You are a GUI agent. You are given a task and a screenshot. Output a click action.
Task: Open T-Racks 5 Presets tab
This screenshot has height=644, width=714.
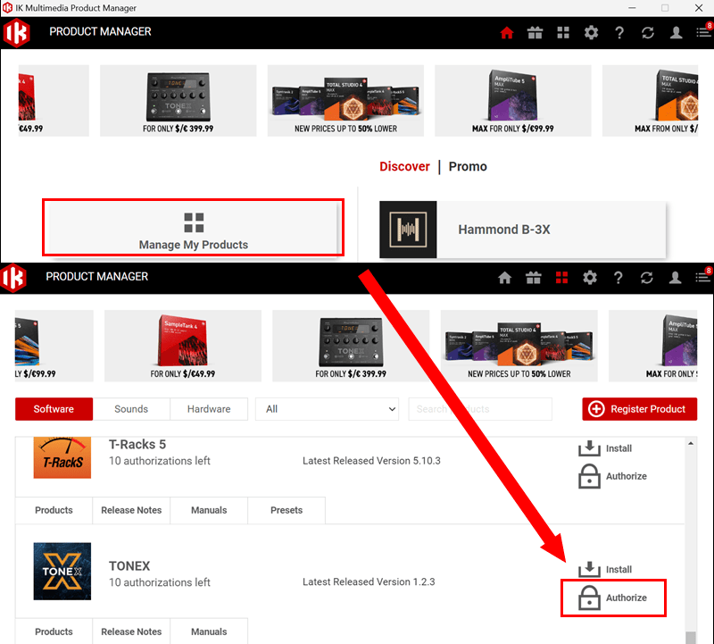[286, 510]
